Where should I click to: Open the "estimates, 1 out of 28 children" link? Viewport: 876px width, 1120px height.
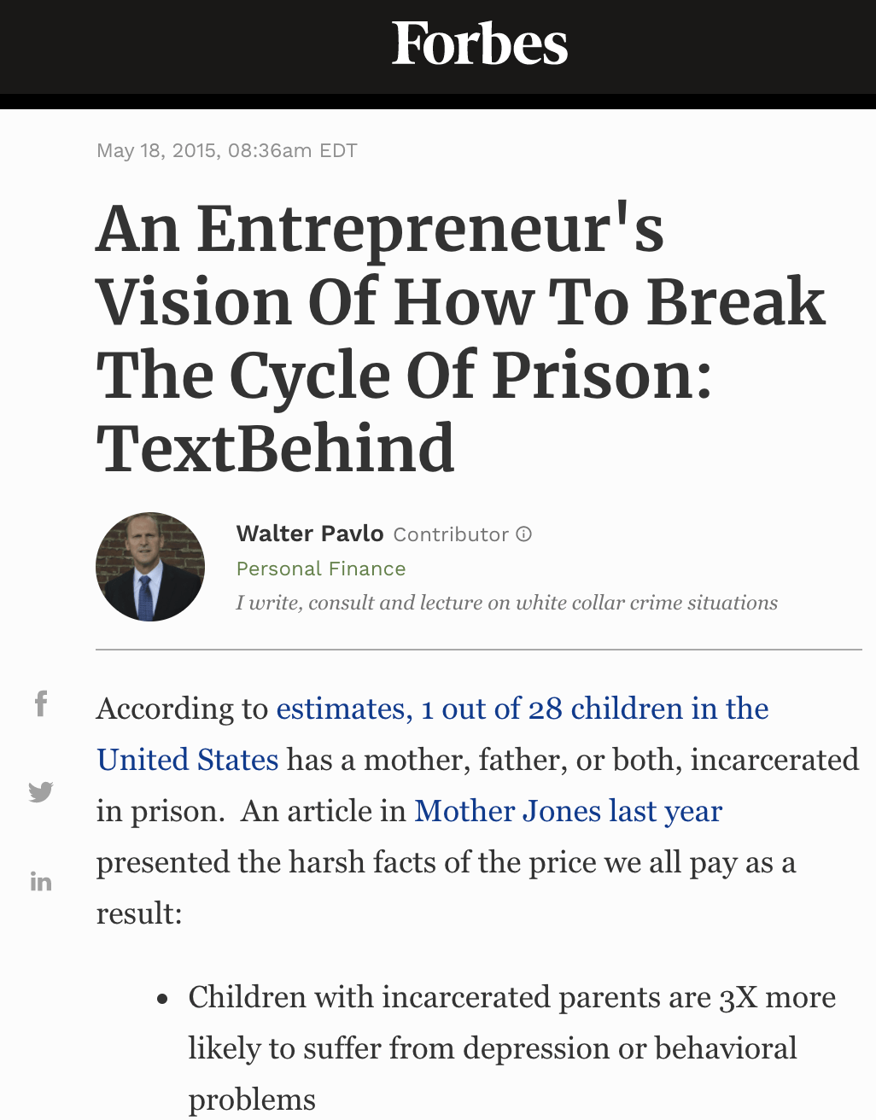pos(522,709)
